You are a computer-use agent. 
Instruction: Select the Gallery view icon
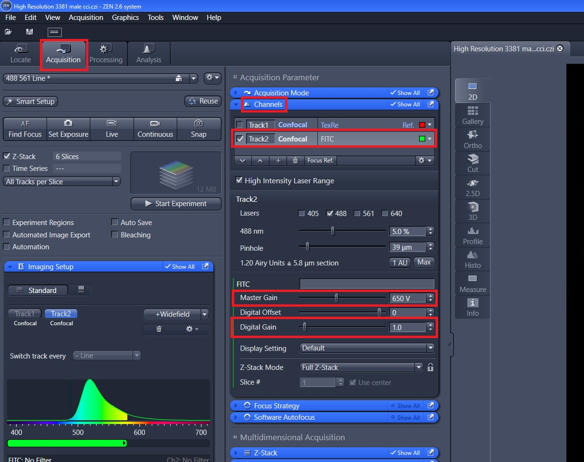coord(472,115)
